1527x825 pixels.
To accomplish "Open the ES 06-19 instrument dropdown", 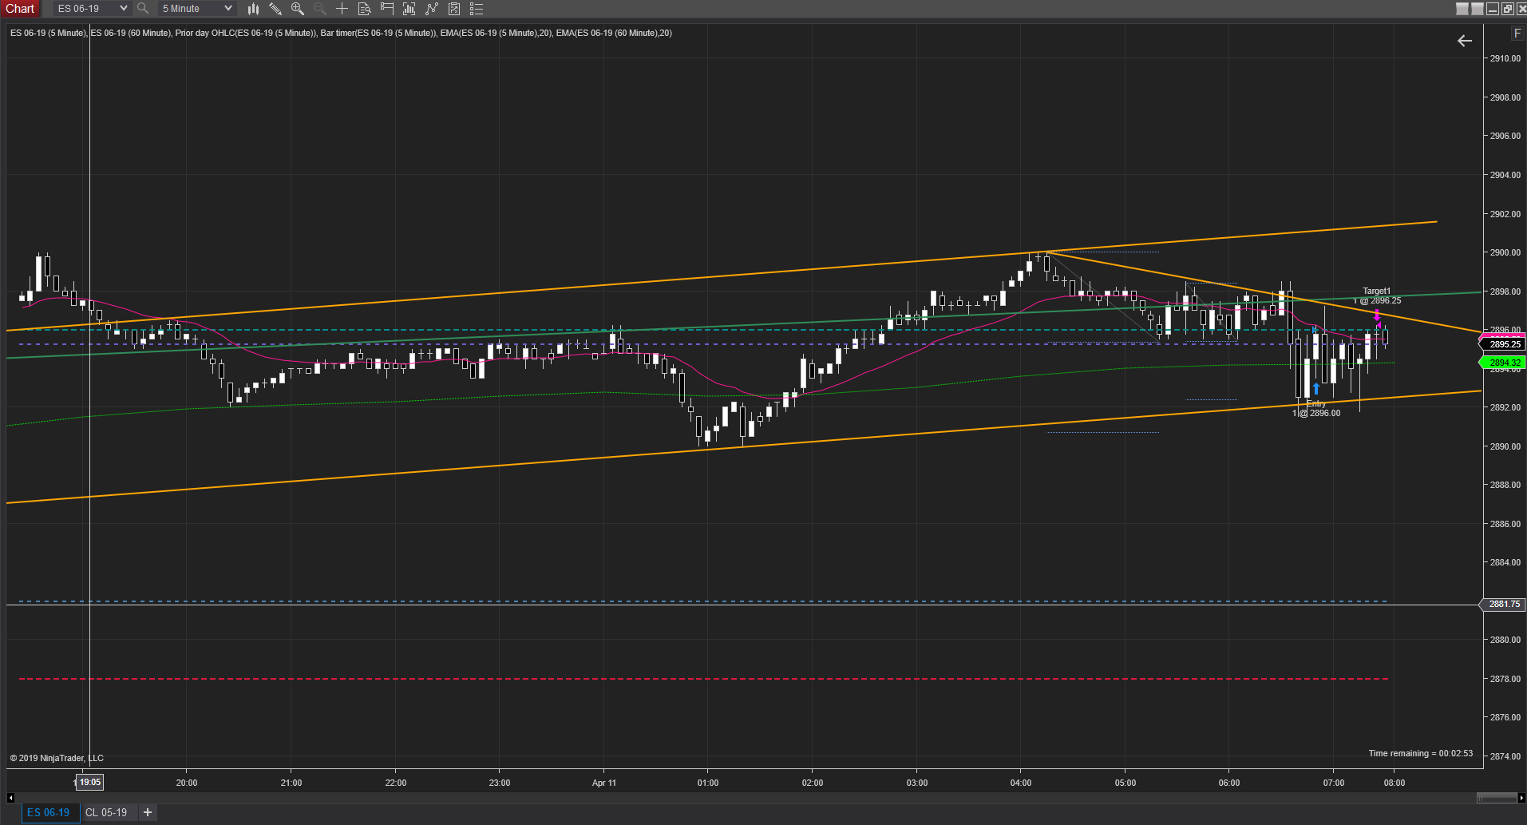I will click(x=91, y=9).
